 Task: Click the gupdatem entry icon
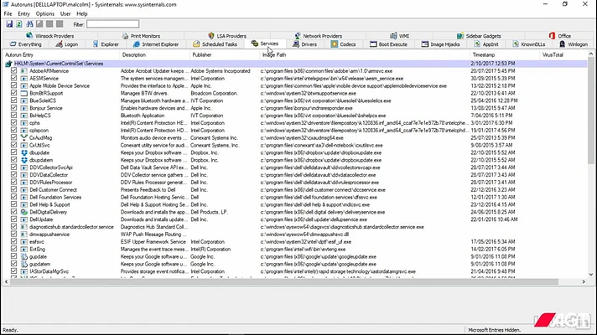pos(24,264)
